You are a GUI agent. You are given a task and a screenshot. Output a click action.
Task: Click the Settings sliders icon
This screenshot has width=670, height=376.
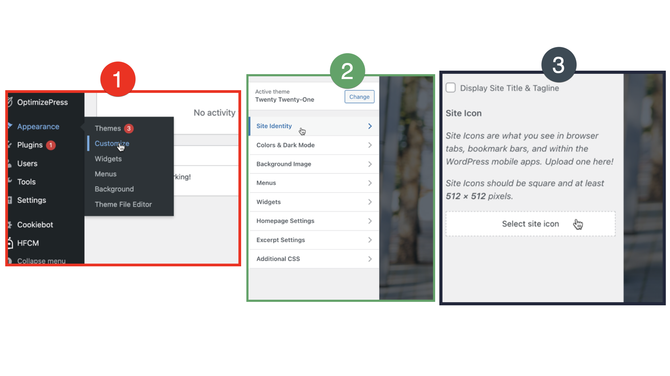(x=10, y=200)
